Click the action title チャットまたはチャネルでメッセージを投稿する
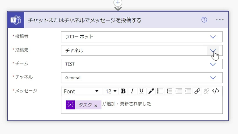The height and width of the screenshot is (134, 238). coord(85,20)
